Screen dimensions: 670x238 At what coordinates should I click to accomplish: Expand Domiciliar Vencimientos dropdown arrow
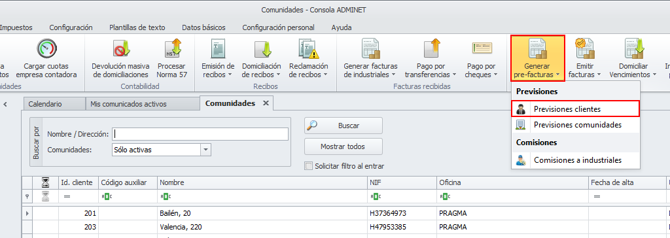tap(654, 75)
